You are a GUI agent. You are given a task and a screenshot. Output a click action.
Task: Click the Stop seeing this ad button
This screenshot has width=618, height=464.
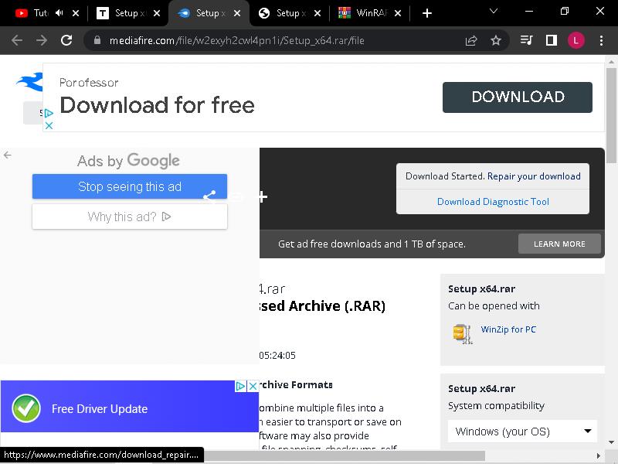[130, 186]
